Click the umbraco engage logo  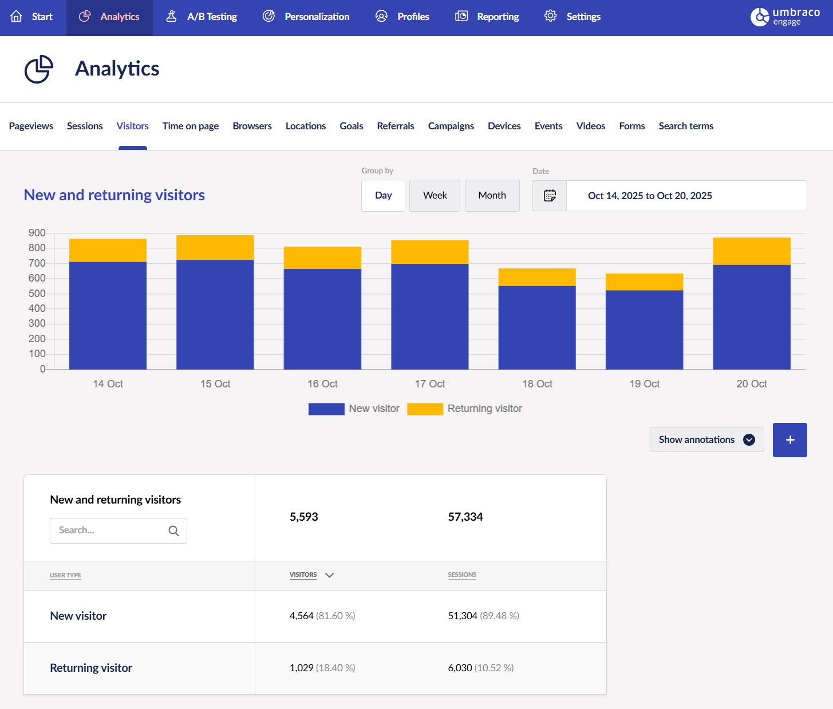[x=785, y=17]
